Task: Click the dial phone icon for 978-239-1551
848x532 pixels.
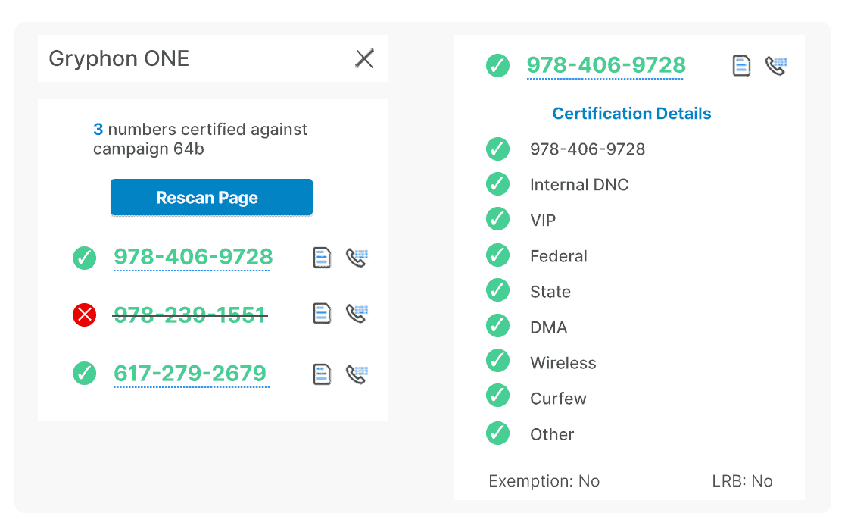Action: 357,313
